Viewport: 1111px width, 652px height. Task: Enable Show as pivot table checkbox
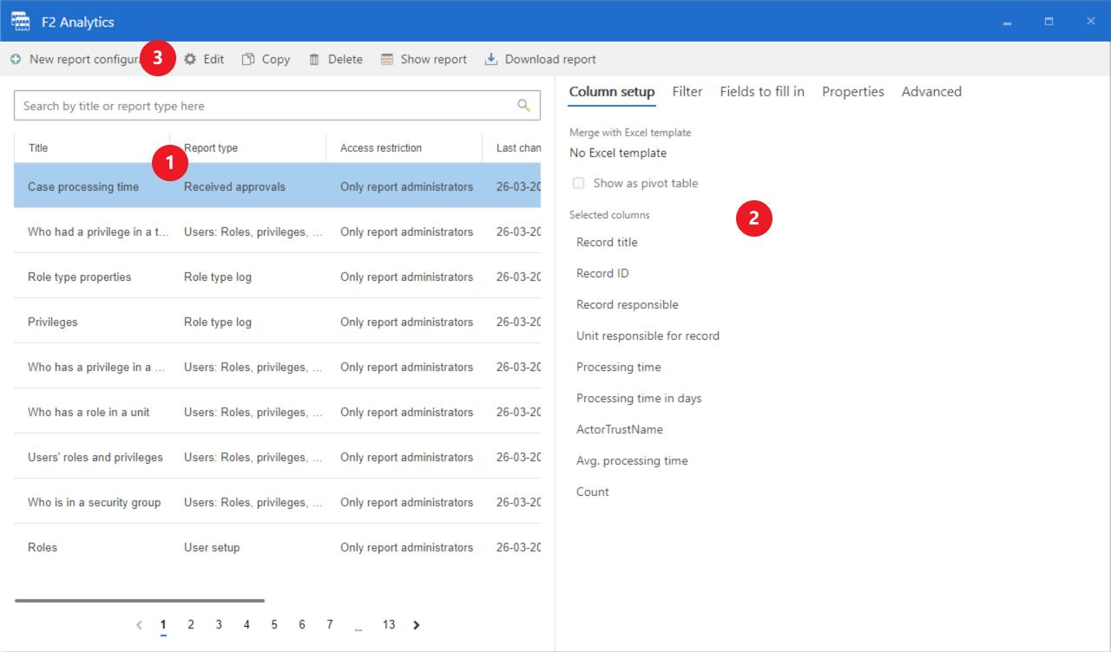(579, 184)
